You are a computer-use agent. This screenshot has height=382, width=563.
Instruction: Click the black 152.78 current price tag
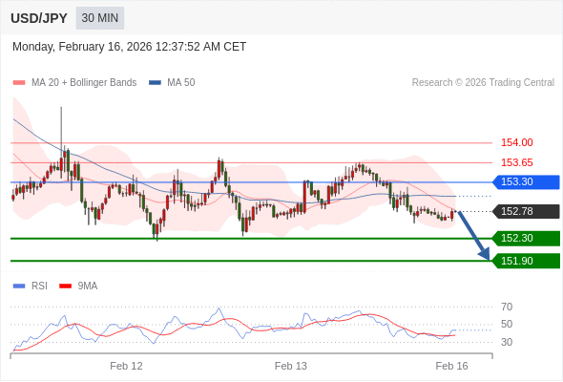click(x=526, y=211)
